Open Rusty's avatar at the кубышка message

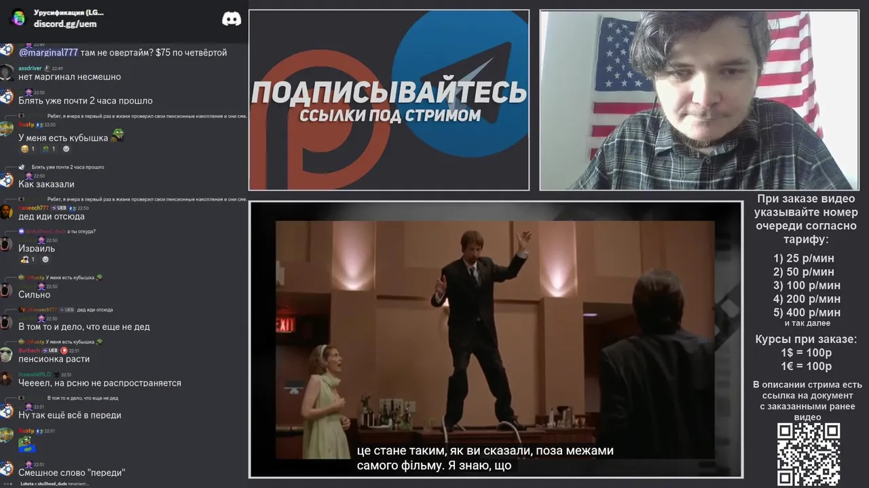coord(7,129)
